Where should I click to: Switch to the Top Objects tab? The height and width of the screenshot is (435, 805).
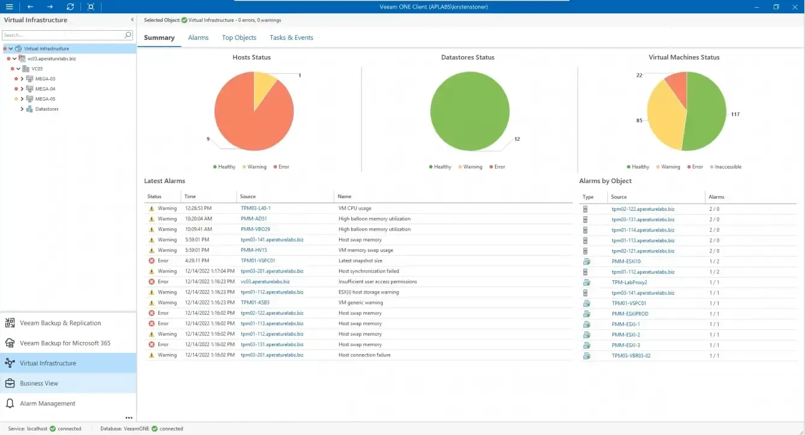point(239,37)
